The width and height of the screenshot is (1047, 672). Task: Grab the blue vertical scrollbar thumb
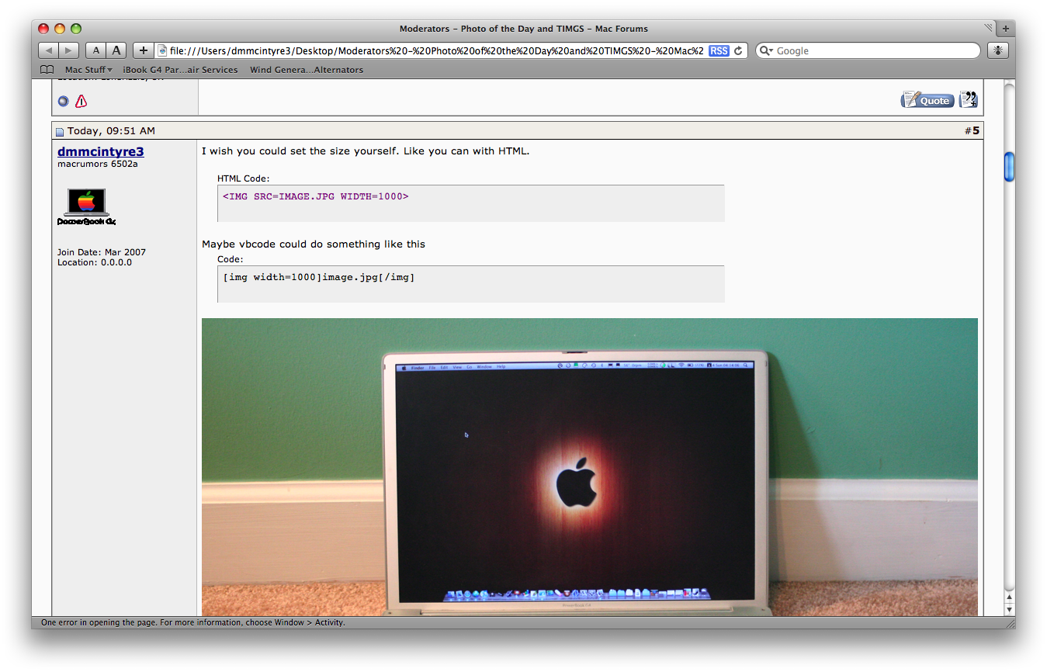(1009, 167)
